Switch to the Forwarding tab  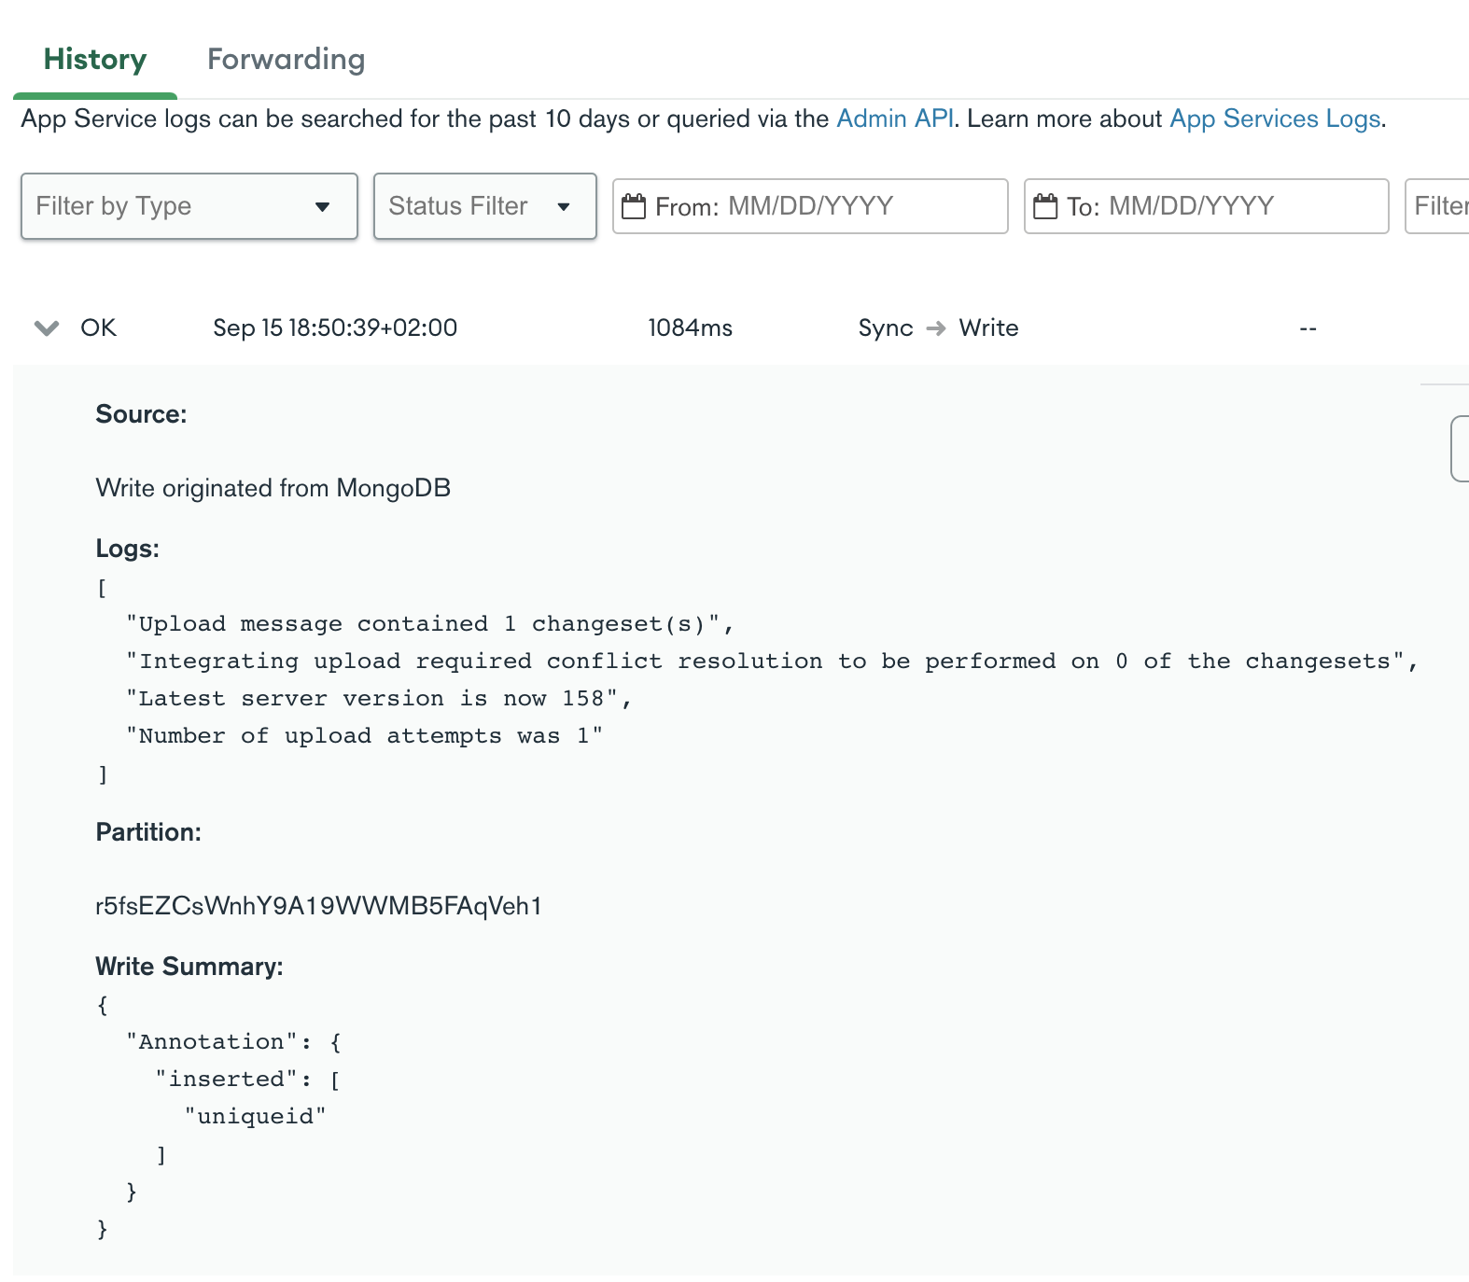point(286,60)
